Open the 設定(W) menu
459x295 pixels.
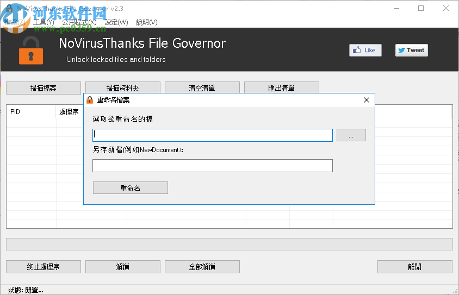[x=116, y=22]
